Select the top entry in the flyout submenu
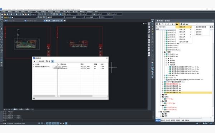 click(x=201, y=27)
